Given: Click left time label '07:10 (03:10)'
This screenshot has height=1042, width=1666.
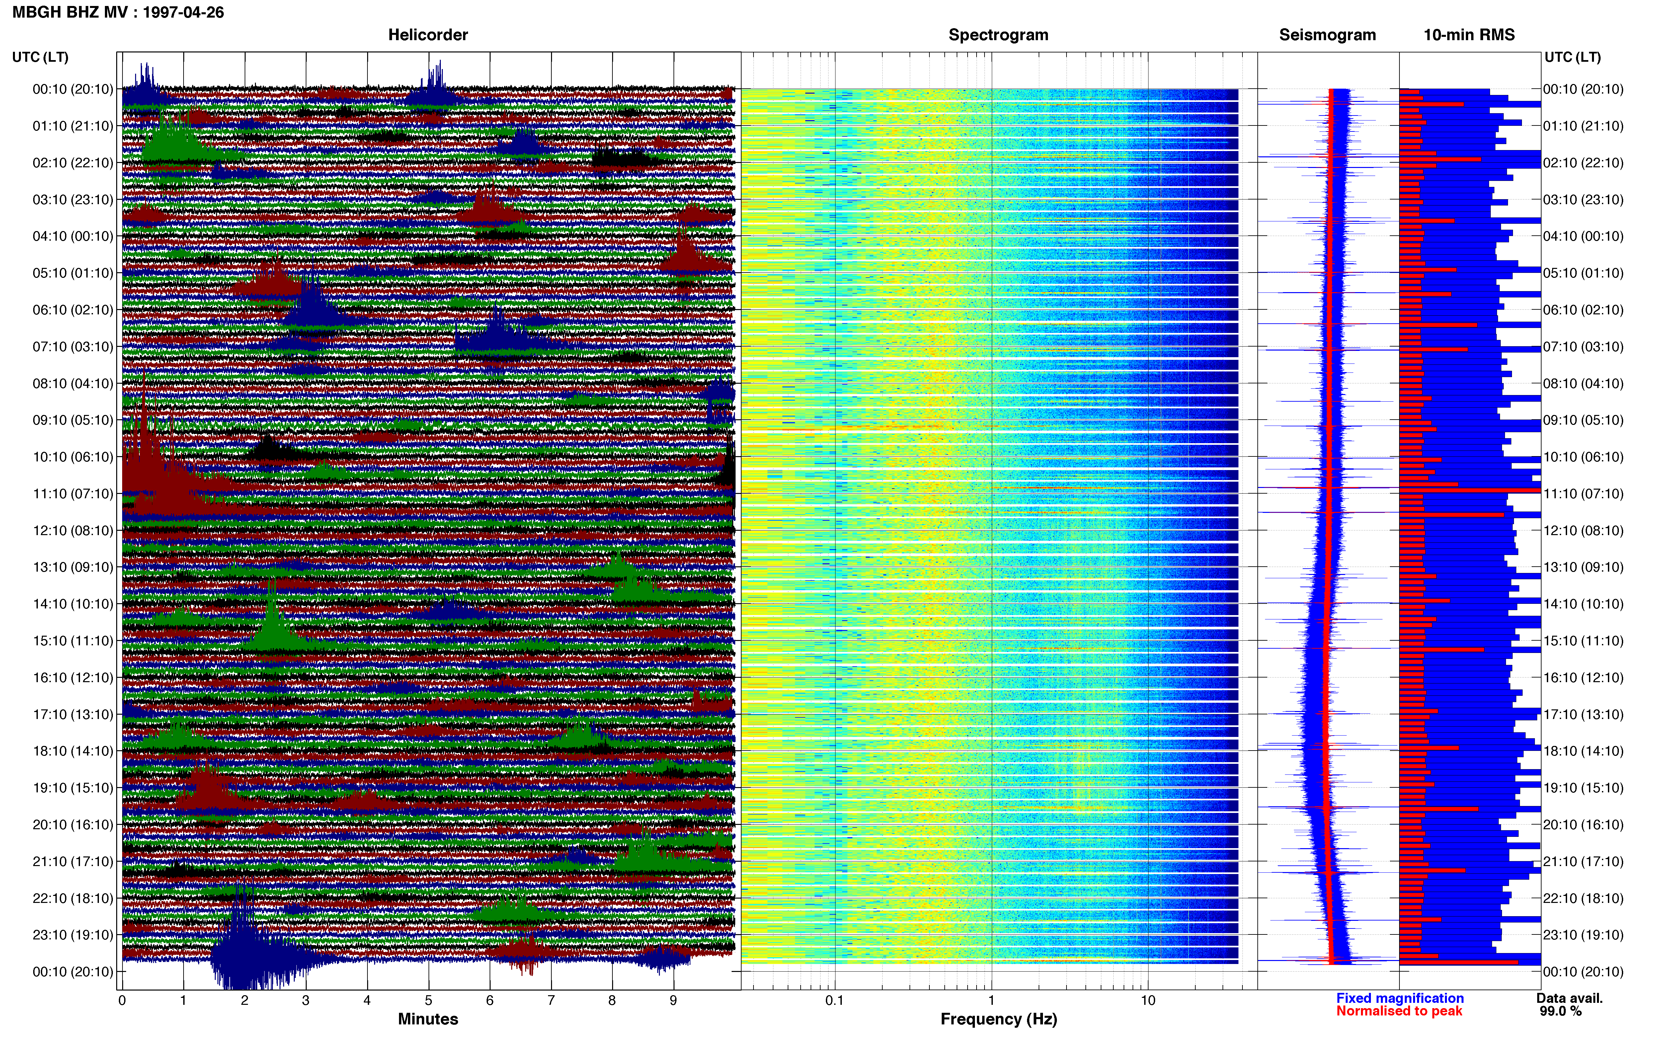Looking at the screenshot, I should [73, 347].
